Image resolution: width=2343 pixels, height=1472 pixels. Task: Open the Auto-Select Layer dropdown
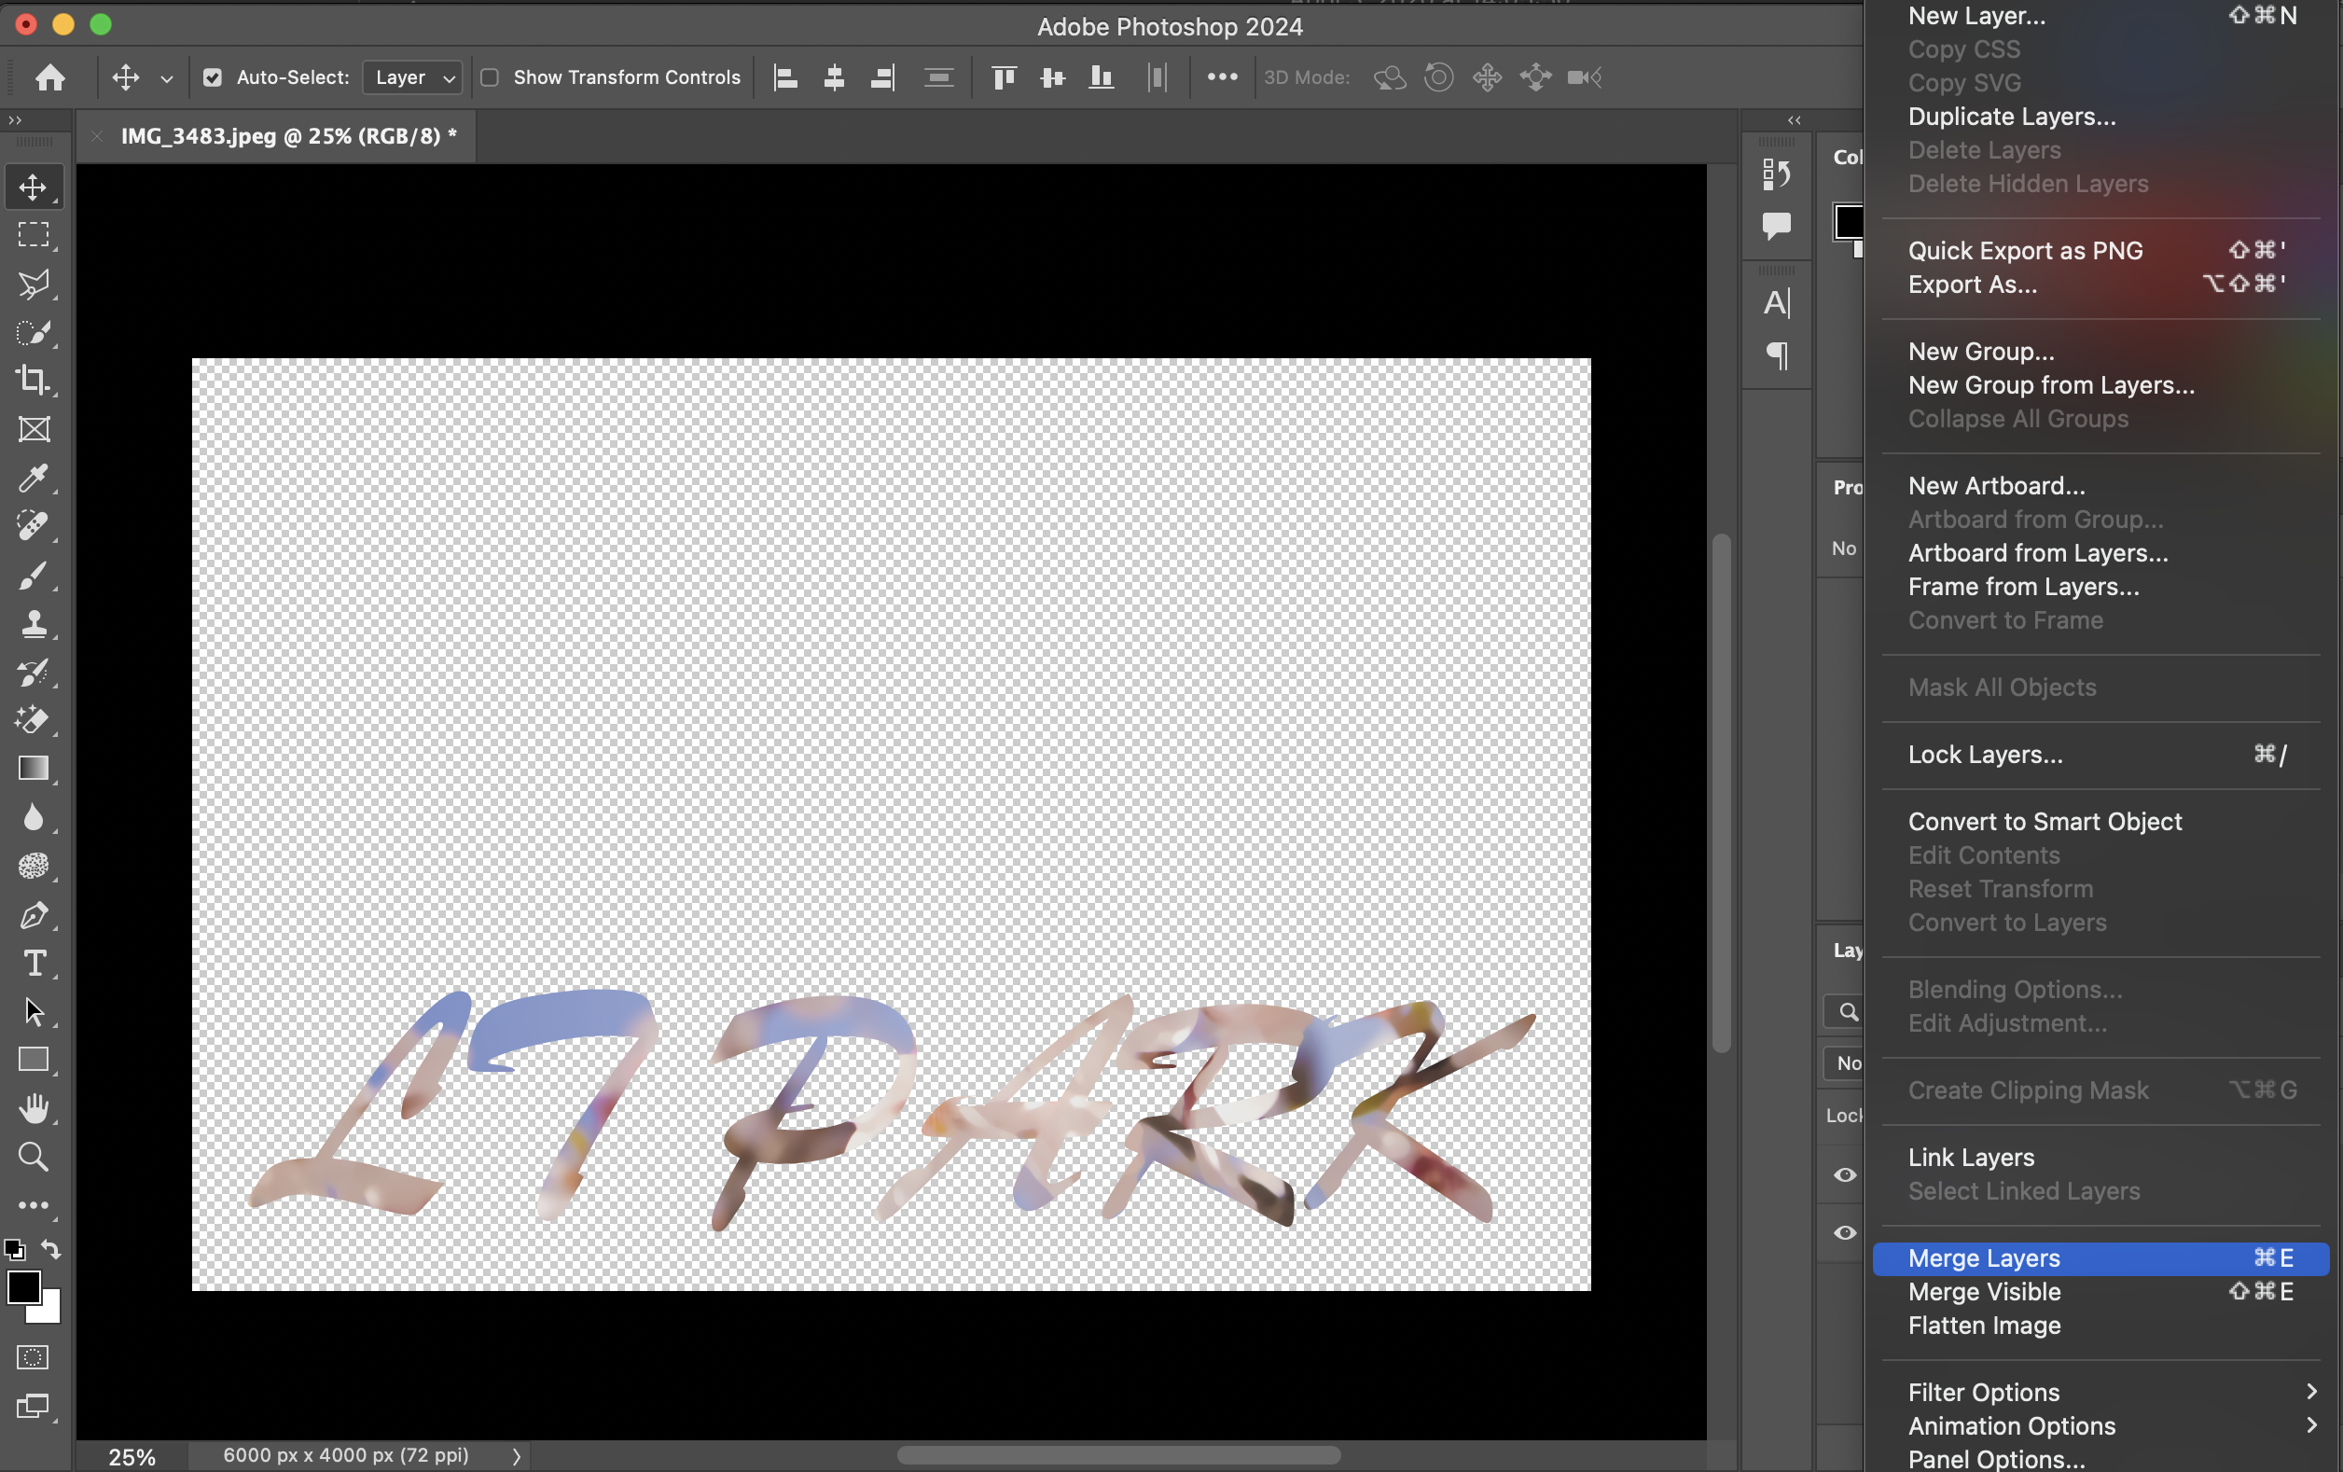(411, 76)
